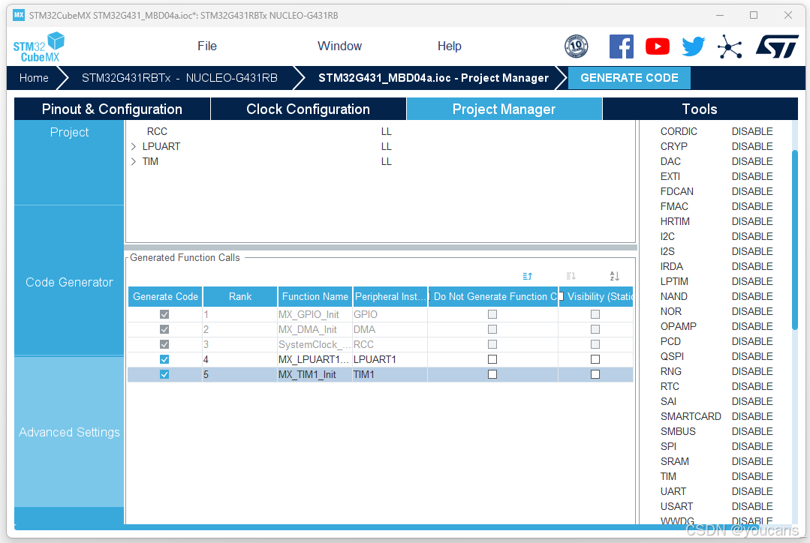The height and width of the screenshot is (543, 810).
Task: Click the SMARTCARD DISABLE entry
Action: 716,416
